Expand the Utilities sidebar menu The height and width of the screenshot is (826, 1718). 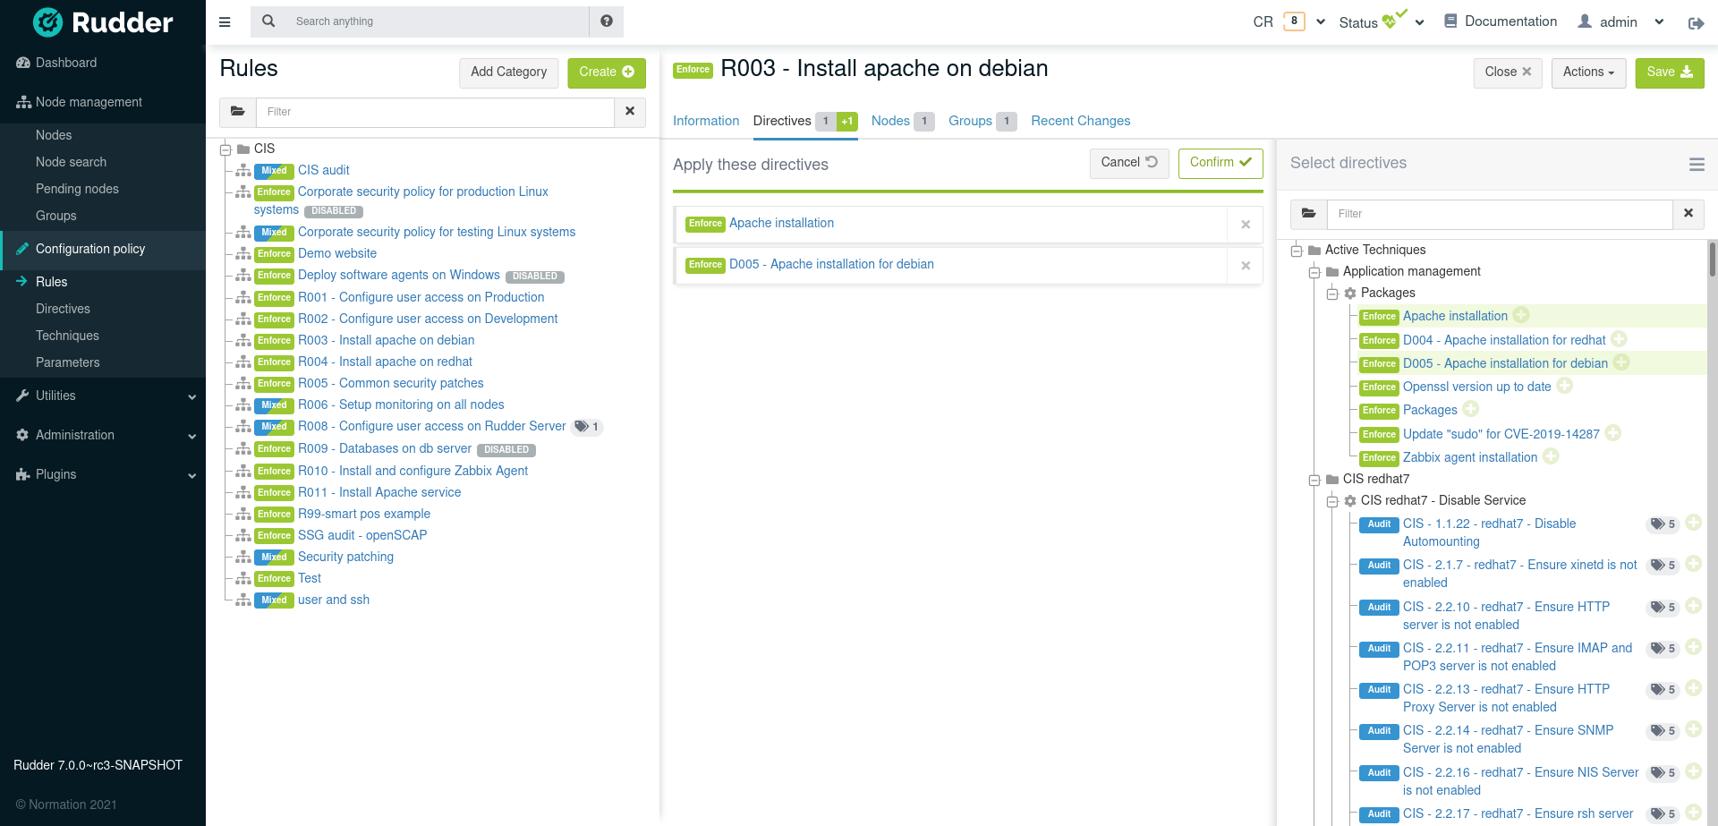(103, 396)
